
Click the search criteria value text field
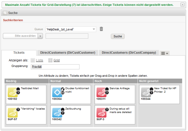(67, 36)
